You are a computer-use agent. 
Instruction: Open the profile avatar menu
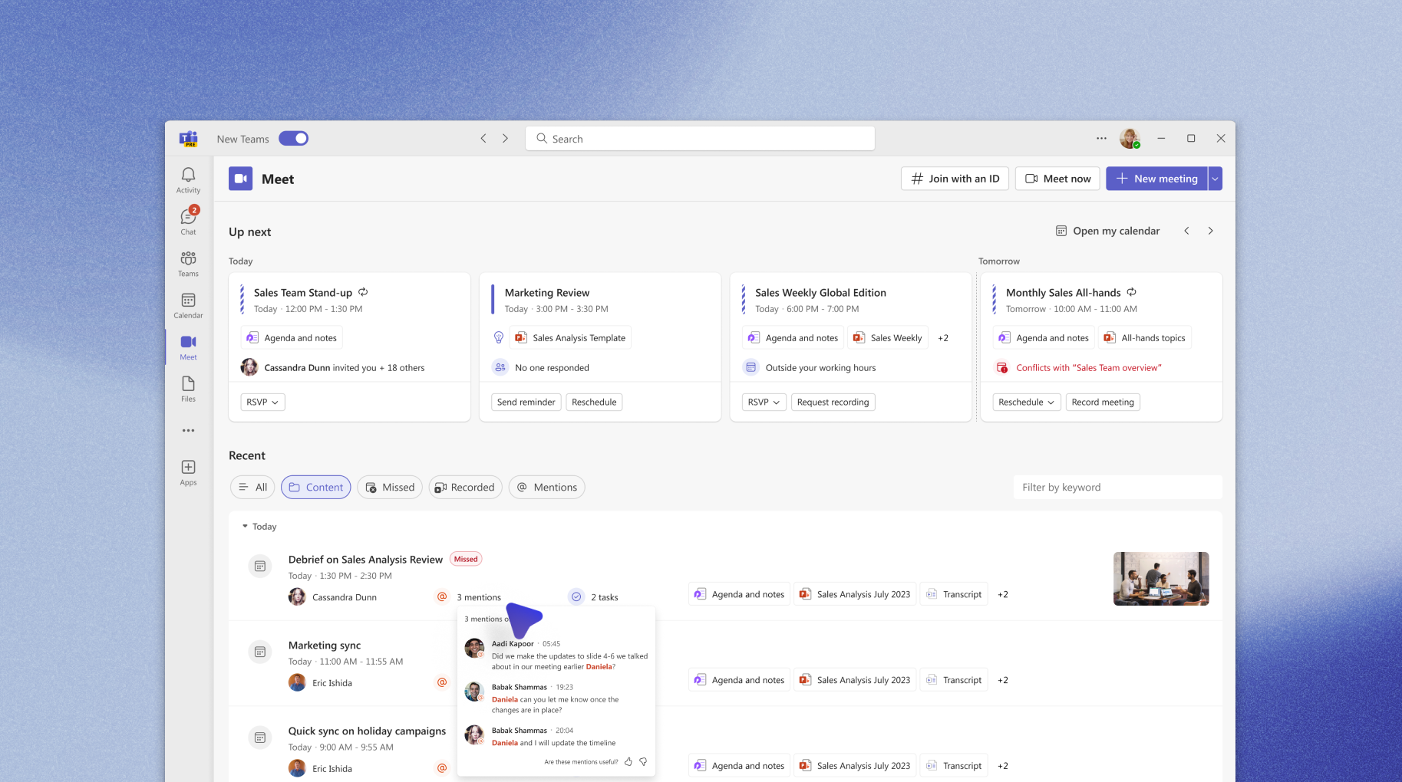1130,139
